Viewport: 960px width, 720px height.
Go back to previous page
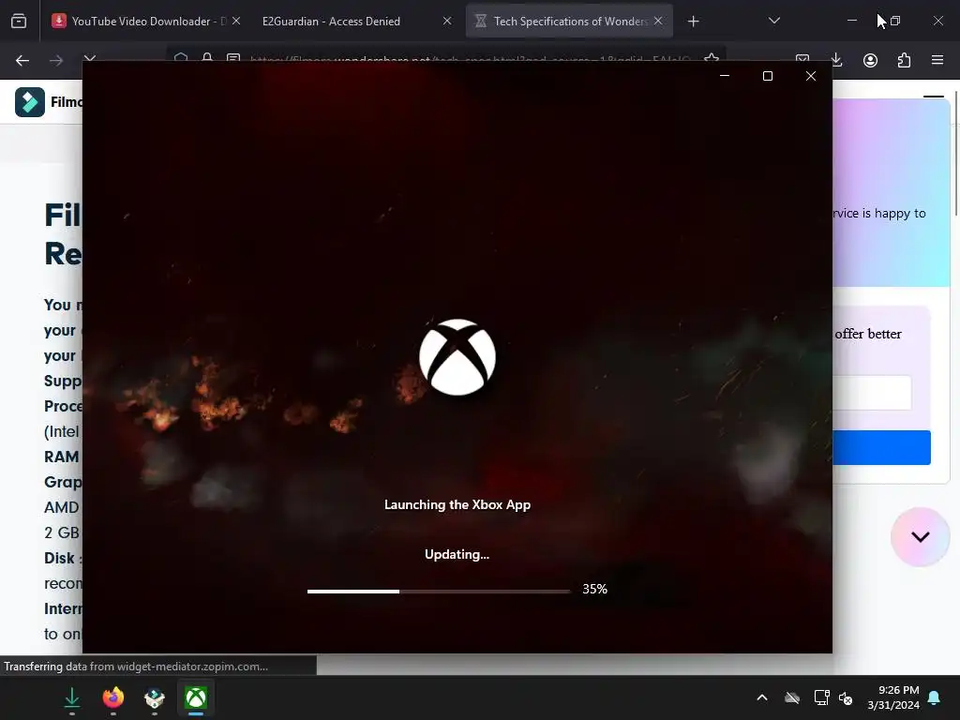(22, 60)
